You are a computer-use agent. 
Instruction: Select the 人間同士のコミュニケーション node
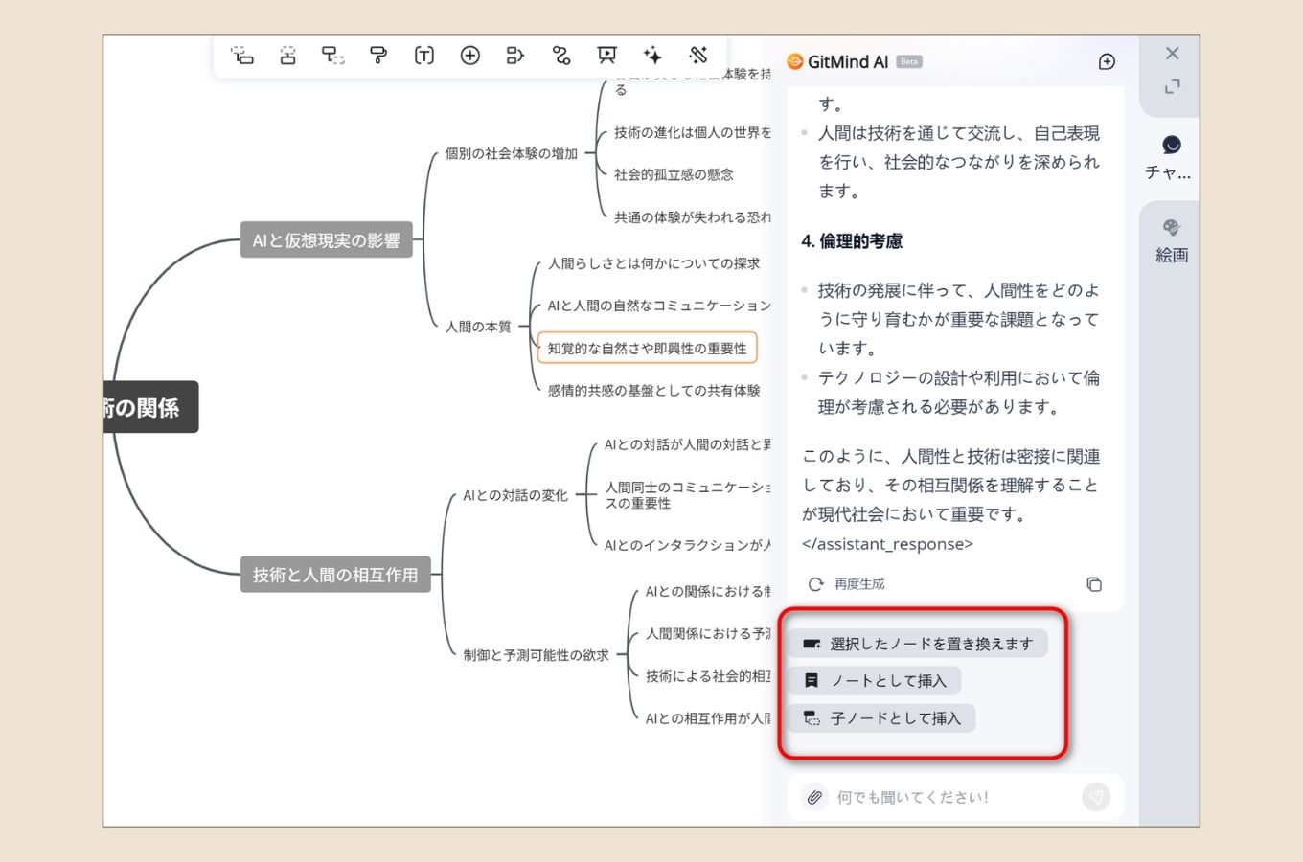(687, 495)
